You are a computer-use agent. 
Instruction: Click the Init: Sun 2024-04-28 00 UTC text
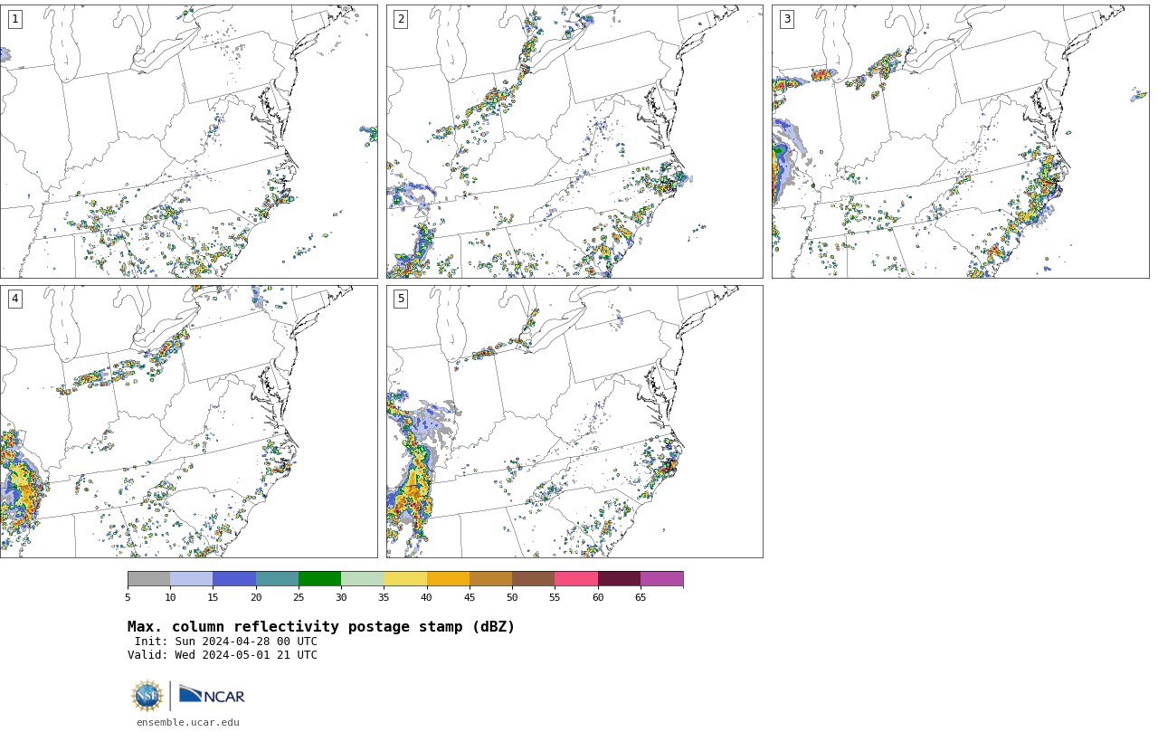pyautogui.click(x=226, y=642)
